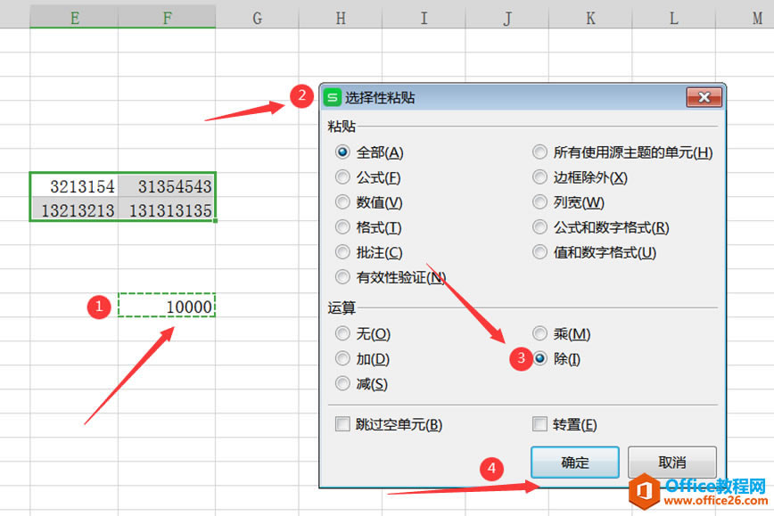The image size is (774, 516).
Task: Select column J header
Action: tap(507, 18)
